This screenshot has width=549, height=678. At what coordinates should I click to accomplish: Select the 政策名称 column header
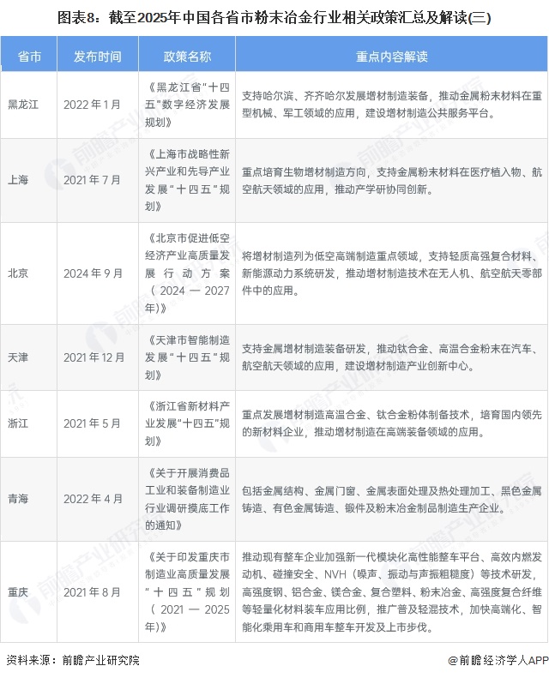[x=187, y=57]
